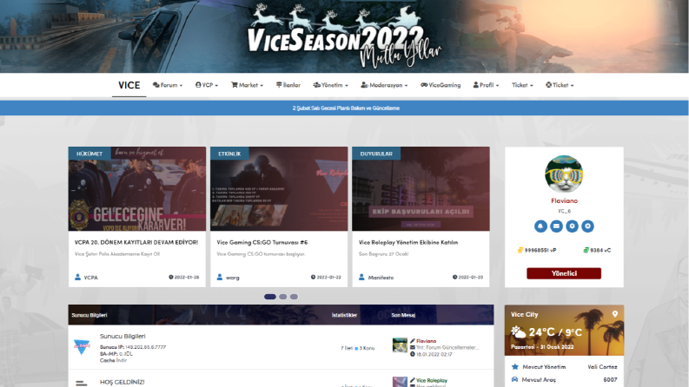The width and height of the screenshot is (689, 387).
Task: Click the clock icon beside 2022-01-28
Action: pyautogui.click(x=171, y=277)
